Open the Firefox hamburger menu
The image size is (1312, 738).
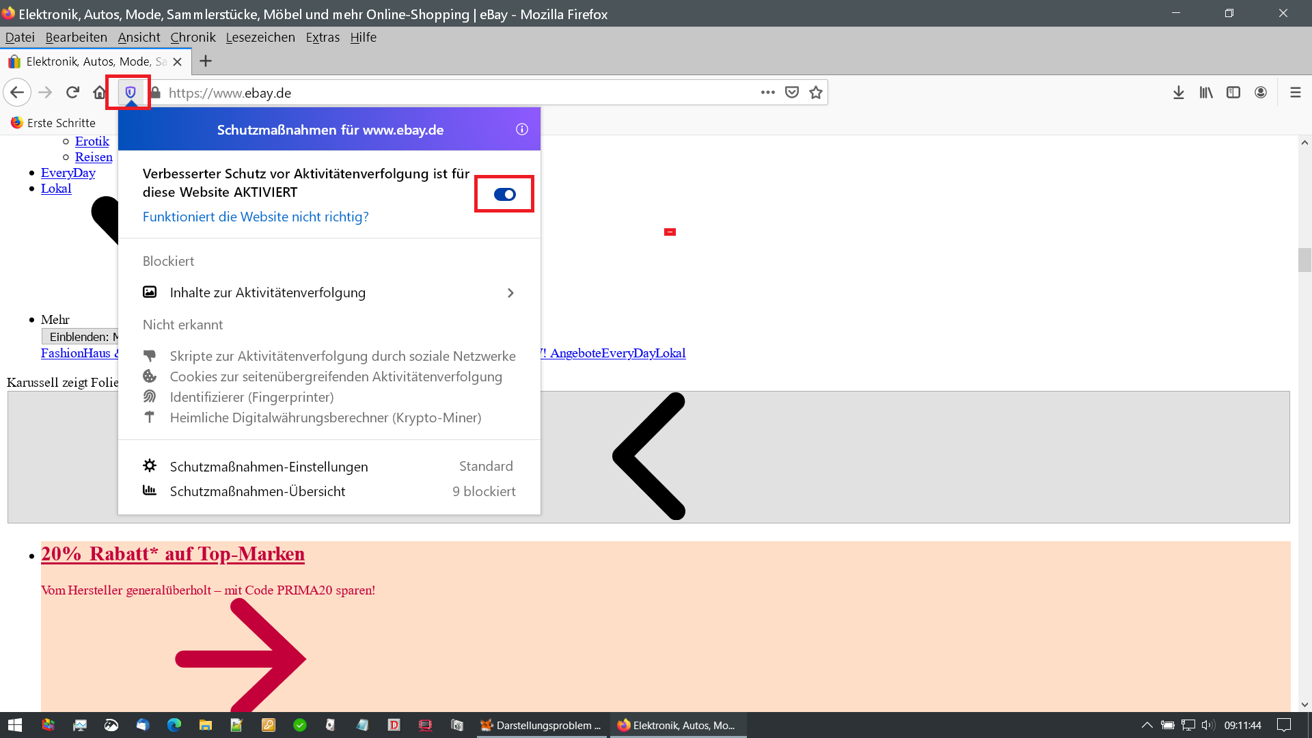click(x=1295, y=92)
